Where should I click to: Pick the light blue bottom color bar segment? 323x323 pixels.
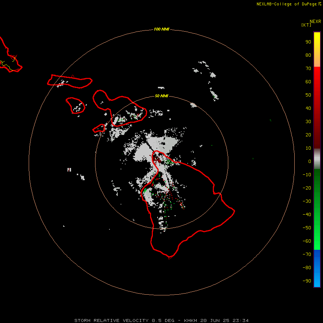[x=317, y=280]
